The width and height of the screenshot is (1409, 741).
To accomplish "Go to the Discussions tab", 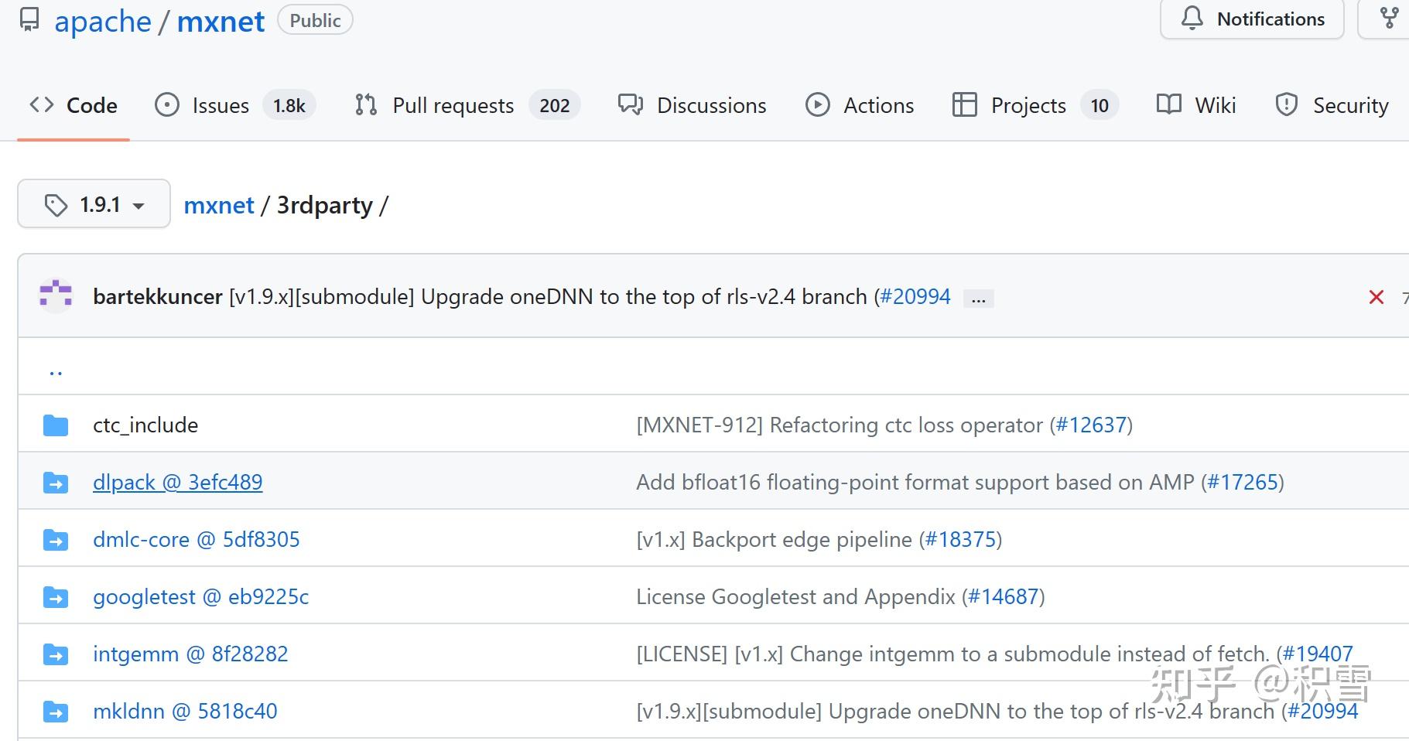I will [x=693, y=105].
